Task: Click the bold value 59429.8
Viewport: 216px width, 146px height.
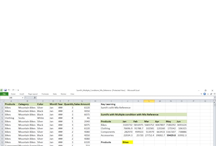Action: pos(171,136)
